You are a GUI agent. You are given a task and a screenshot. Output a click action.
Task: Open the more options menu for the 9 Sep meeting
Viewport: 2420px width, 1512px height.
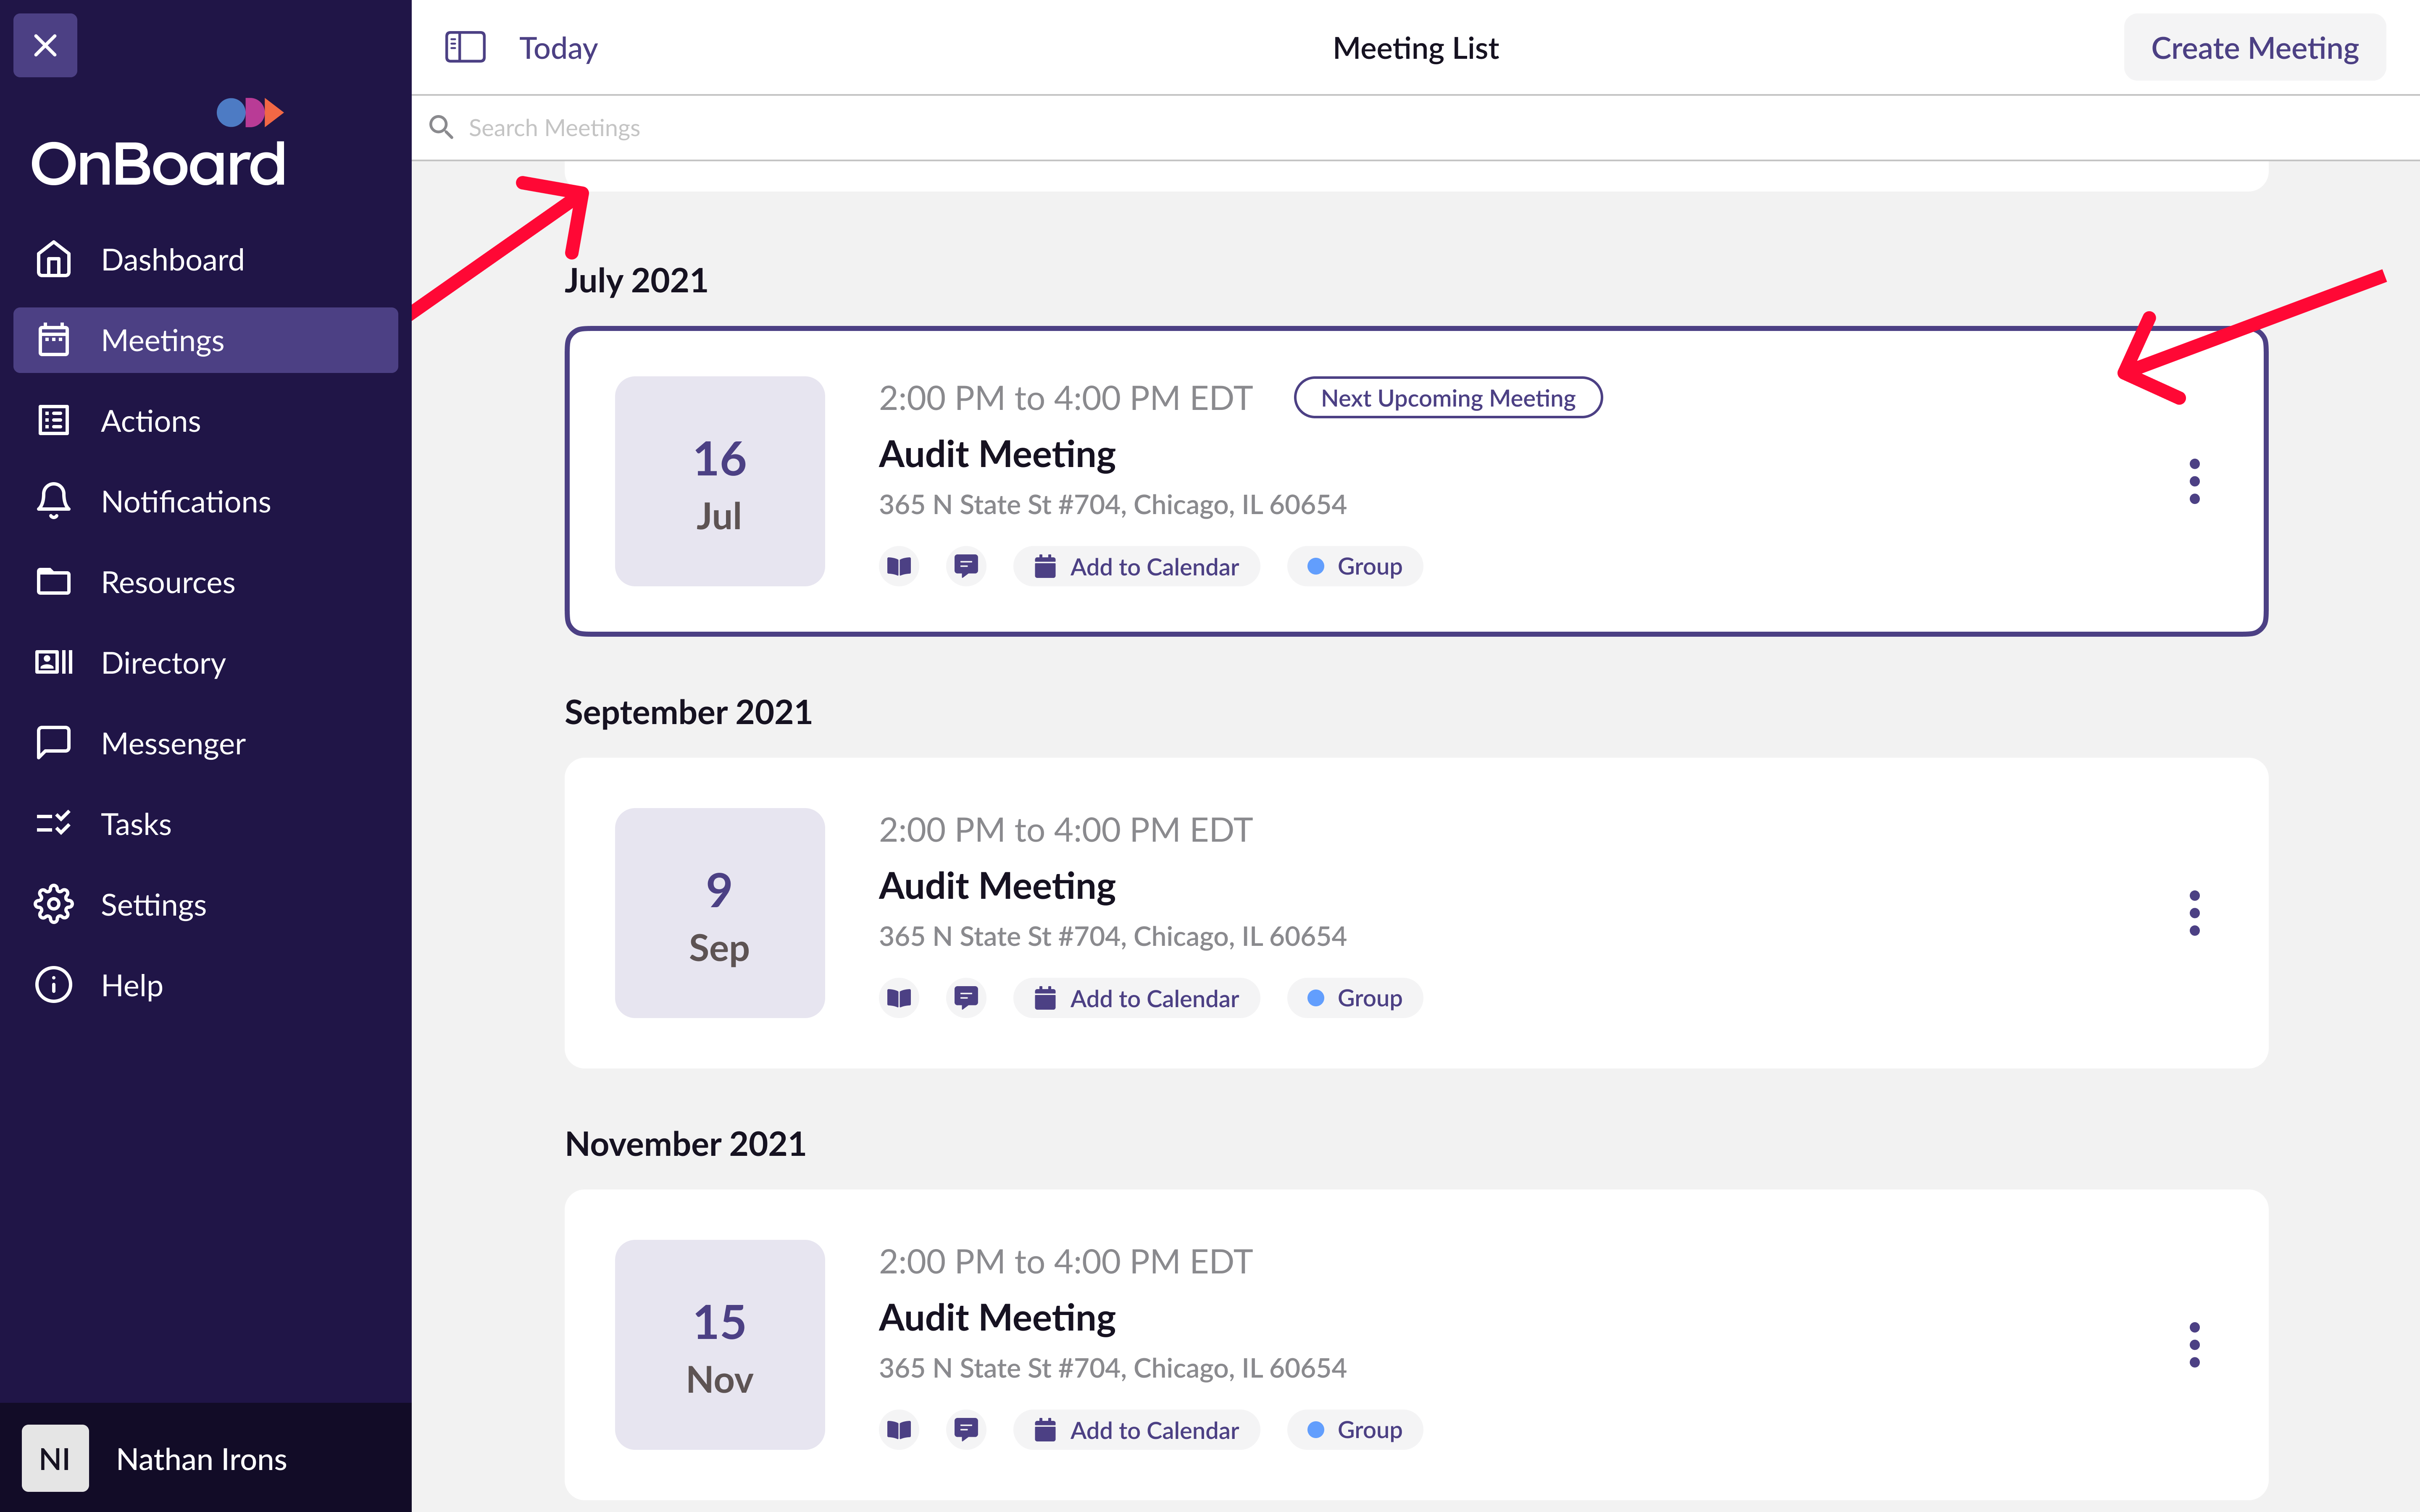click(x=2194, y=913)
